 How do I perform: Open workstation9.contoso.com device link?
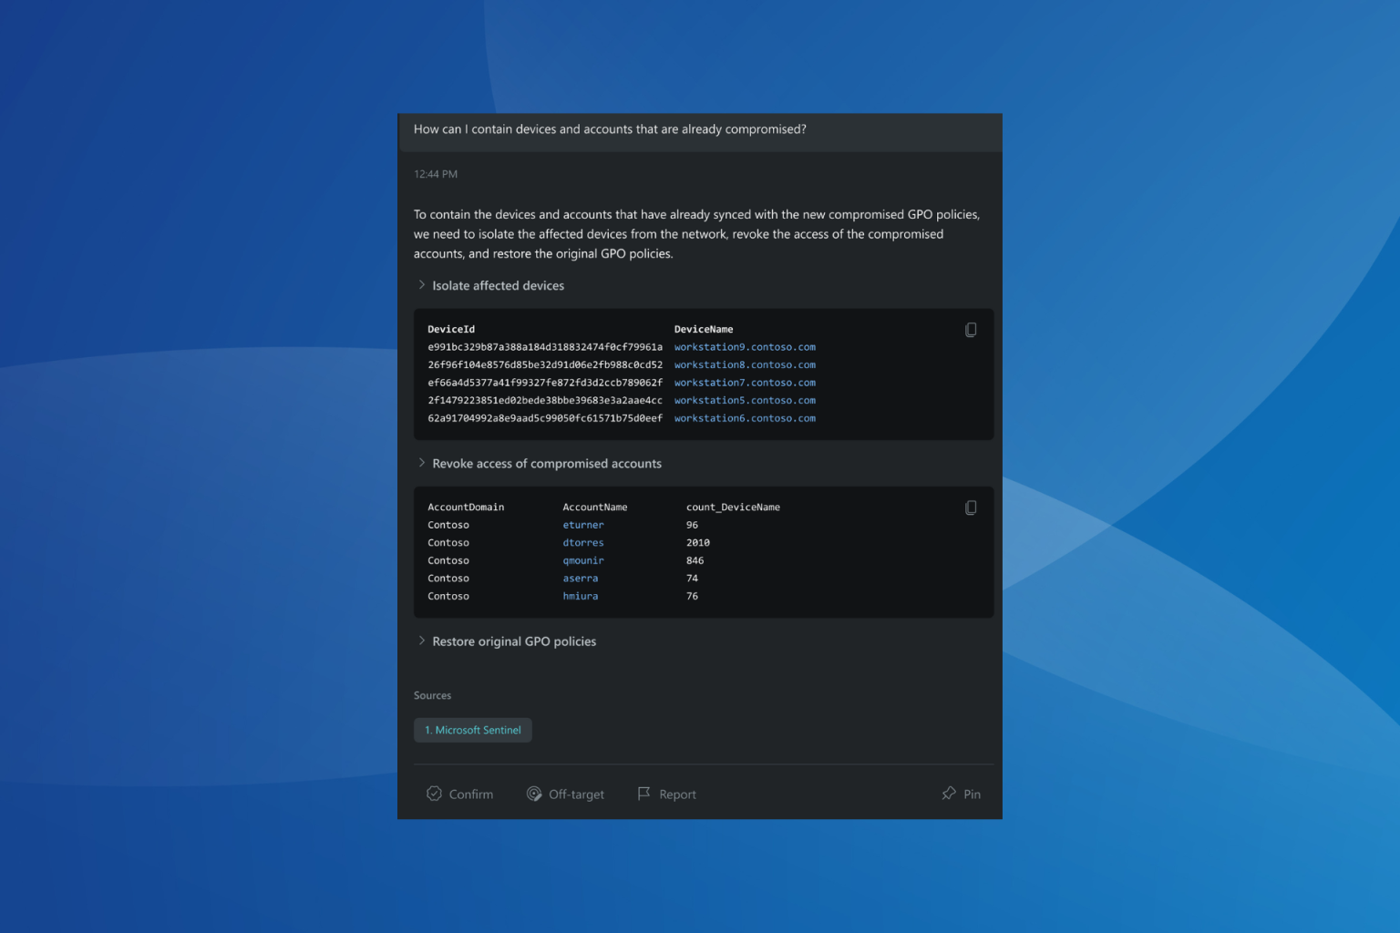745,347
